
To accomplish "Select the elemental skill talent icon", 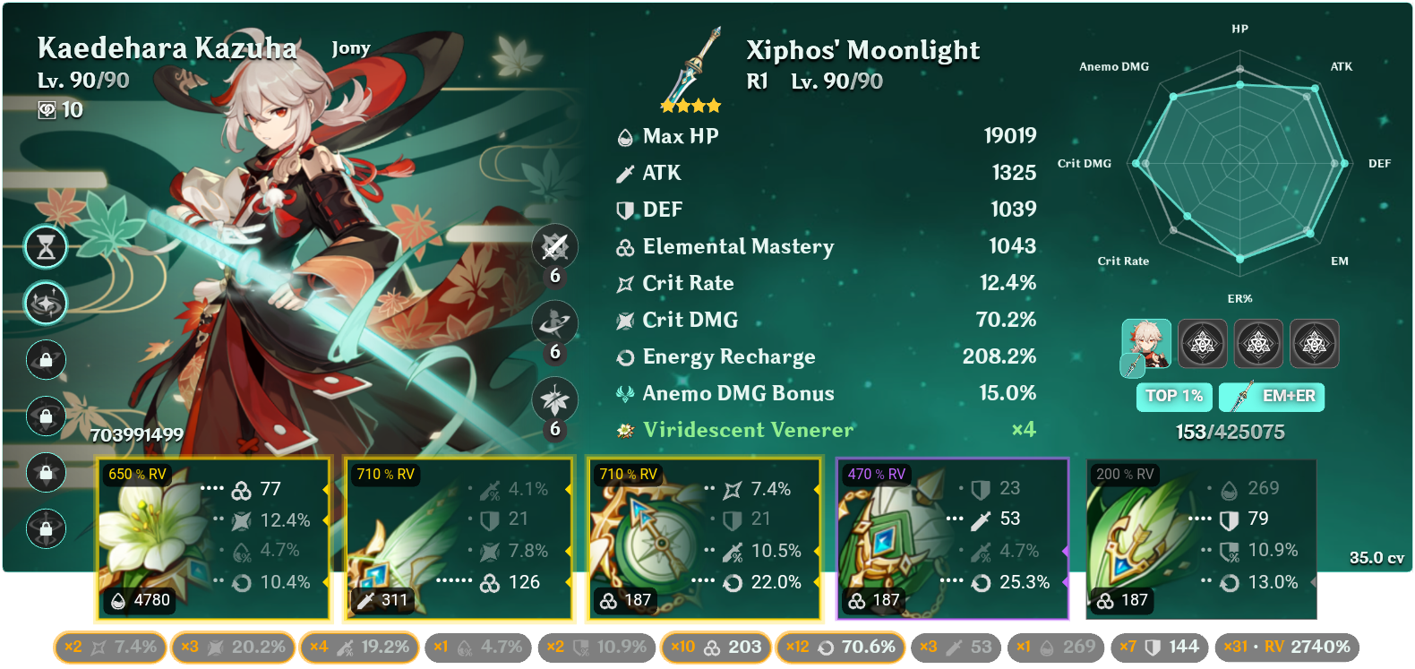I will coord(555,323).
